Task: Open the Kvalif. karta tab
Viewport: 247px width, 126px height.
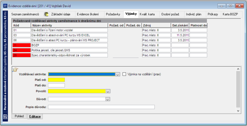Action: click(x=147, y=14)
